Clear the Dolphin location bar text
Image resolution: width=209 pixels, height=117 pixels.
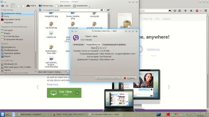(102, 10)
